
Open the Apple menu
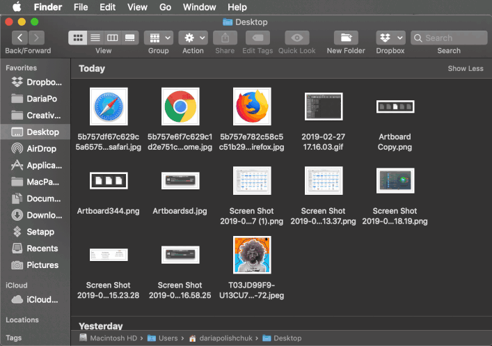click(17, 7)
